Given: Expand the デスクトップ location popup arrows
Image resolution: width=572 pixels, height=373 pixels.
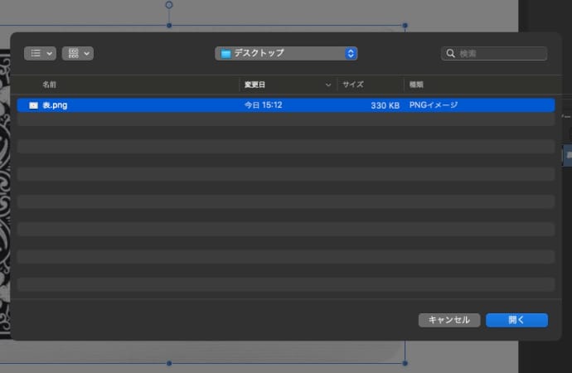Looking at the screenshot, I should point(351,53).
